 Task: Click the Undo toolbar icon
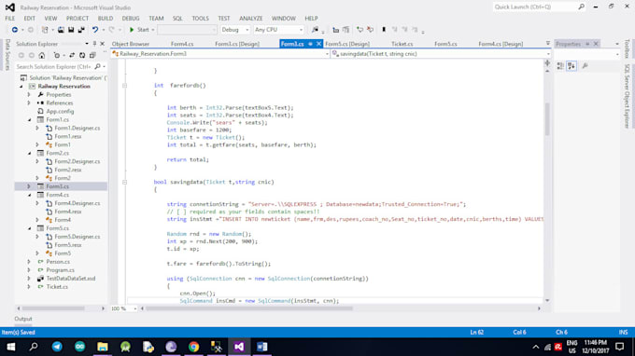[95, 30]
